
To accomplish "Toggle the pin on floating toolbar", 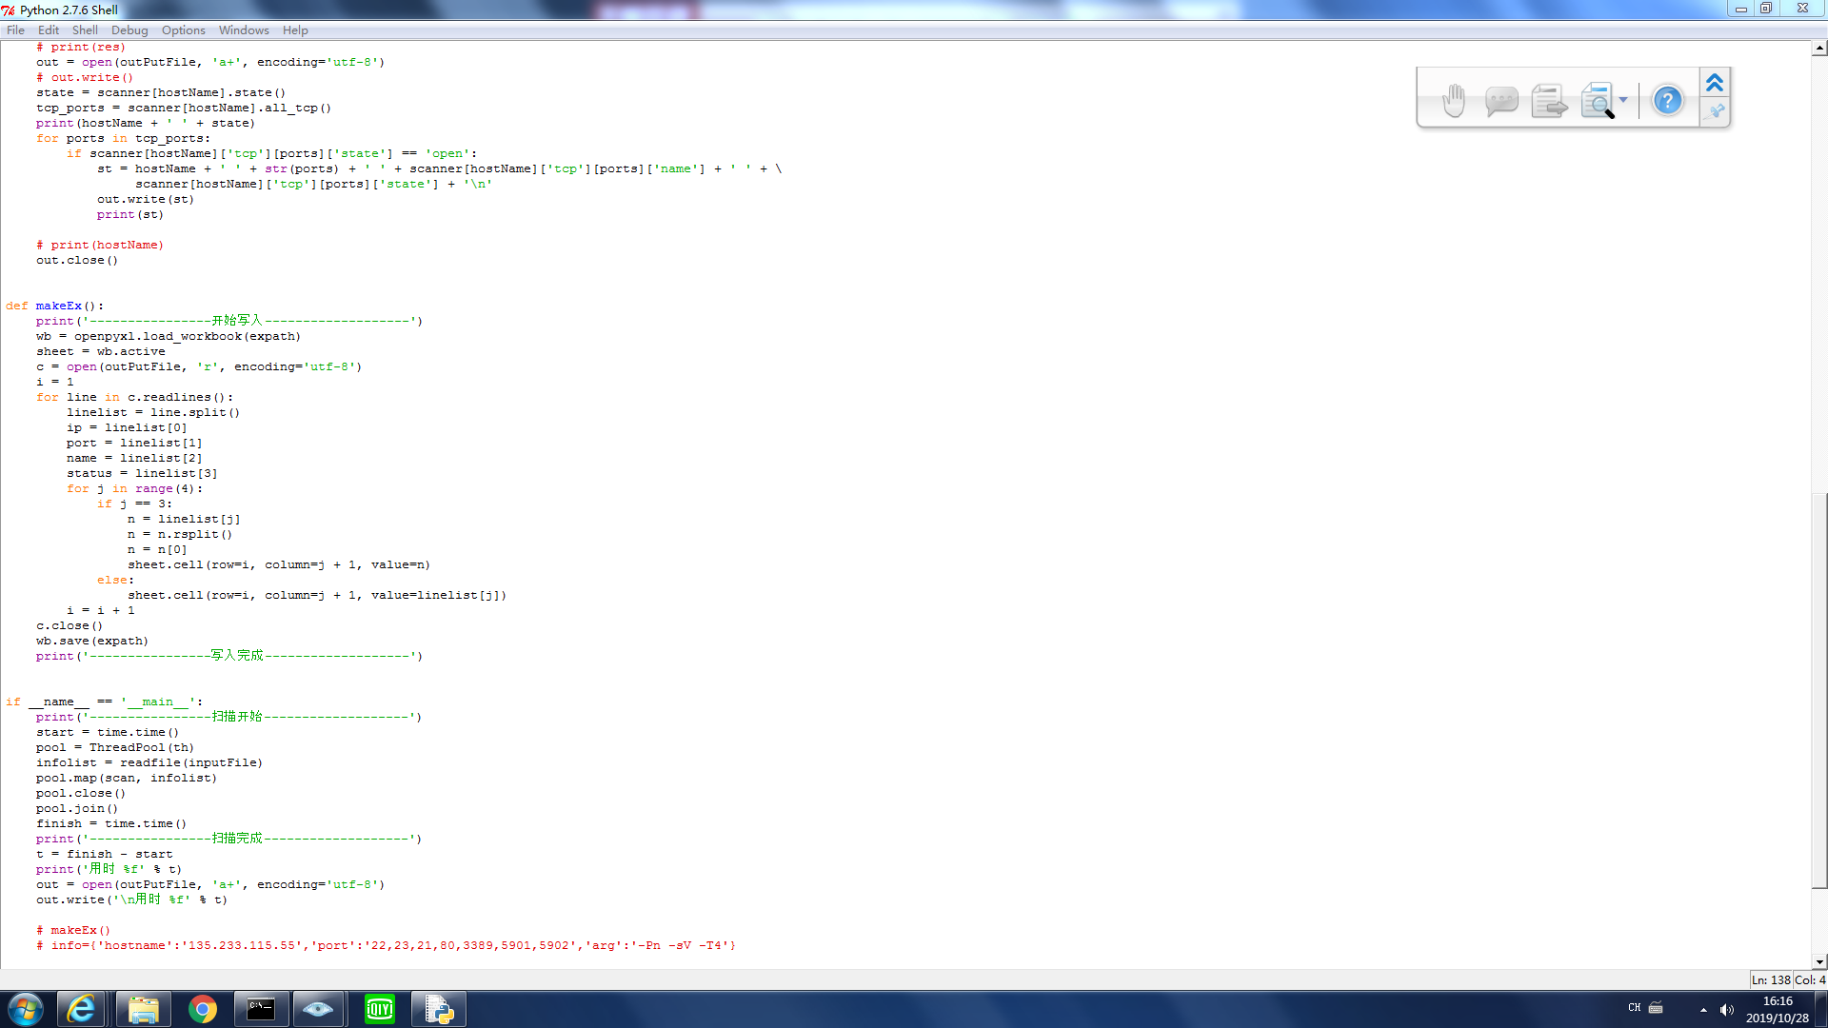I will point(1716,112).
